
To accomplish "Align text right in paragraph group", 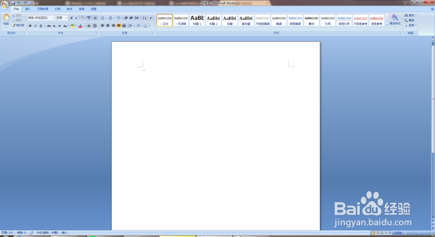I will (x=113, y=26).
